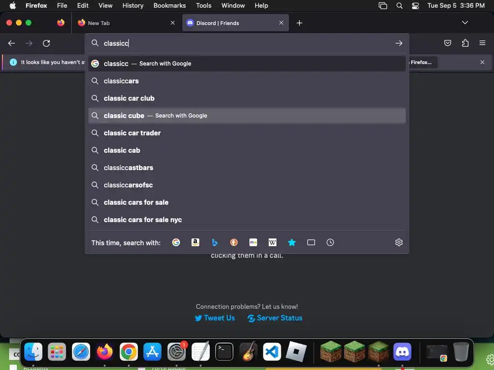Screen dimensions: 494x370
Task: Open Visual Studio Code from the Dock
Action: [x=272, y=352]
